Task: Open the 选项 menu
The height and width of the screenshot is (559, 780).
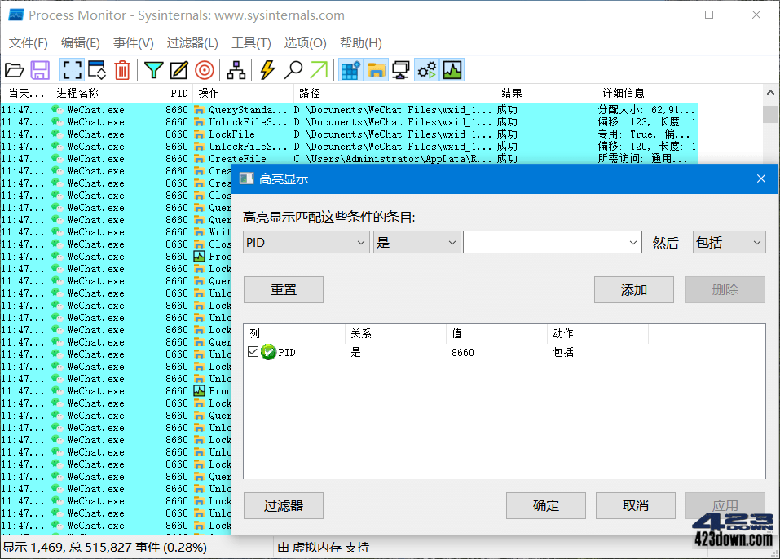Action: click(x=305, y=42)
